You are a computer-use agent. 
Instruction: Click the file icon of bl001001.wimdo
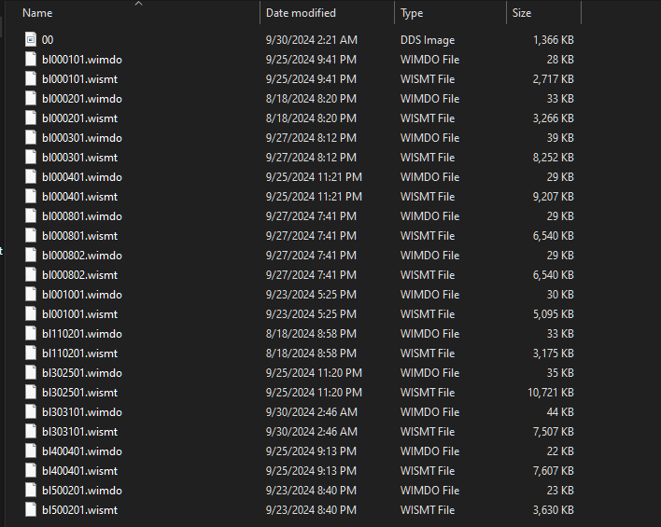31,295
